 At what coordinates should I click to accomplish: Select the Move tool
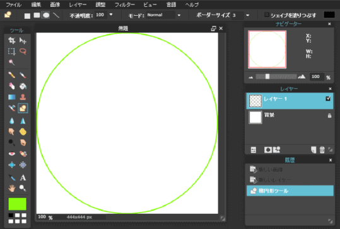click(23, 40)
